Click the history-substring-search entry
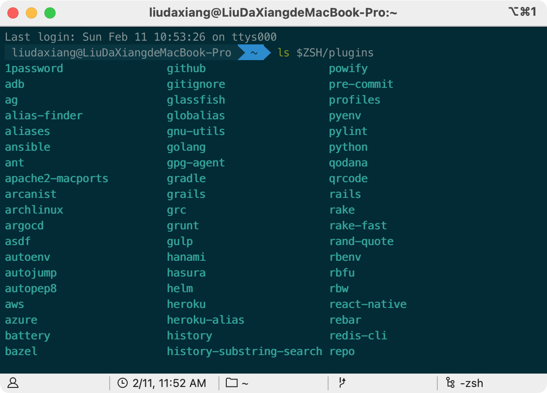This screenshot has width=547, height=393. (244, 351)
